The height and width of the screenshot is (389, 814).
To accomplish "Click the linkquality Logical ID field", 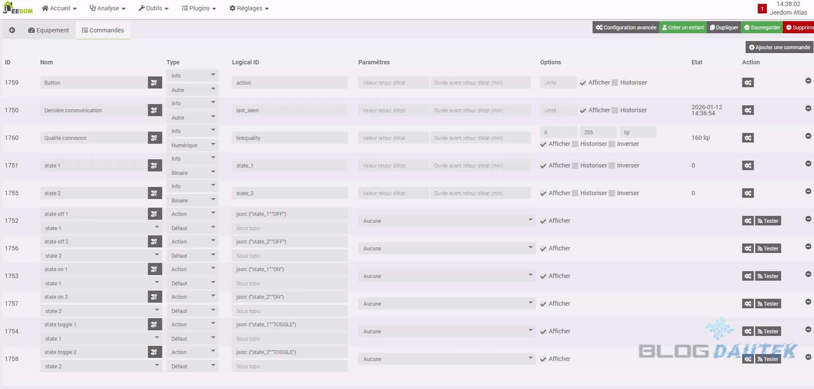I will tap(289, 138).
